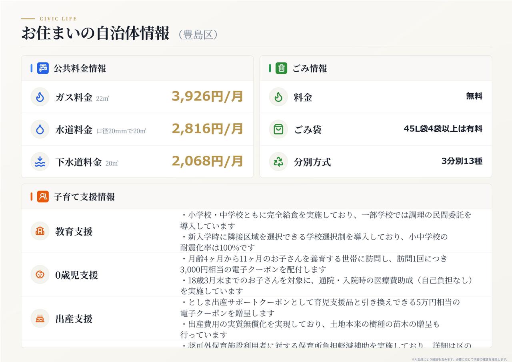Click the baby face icon for 0歳児支援
Image resolution: width=512 pixels, height=362 pixels.
40,275
